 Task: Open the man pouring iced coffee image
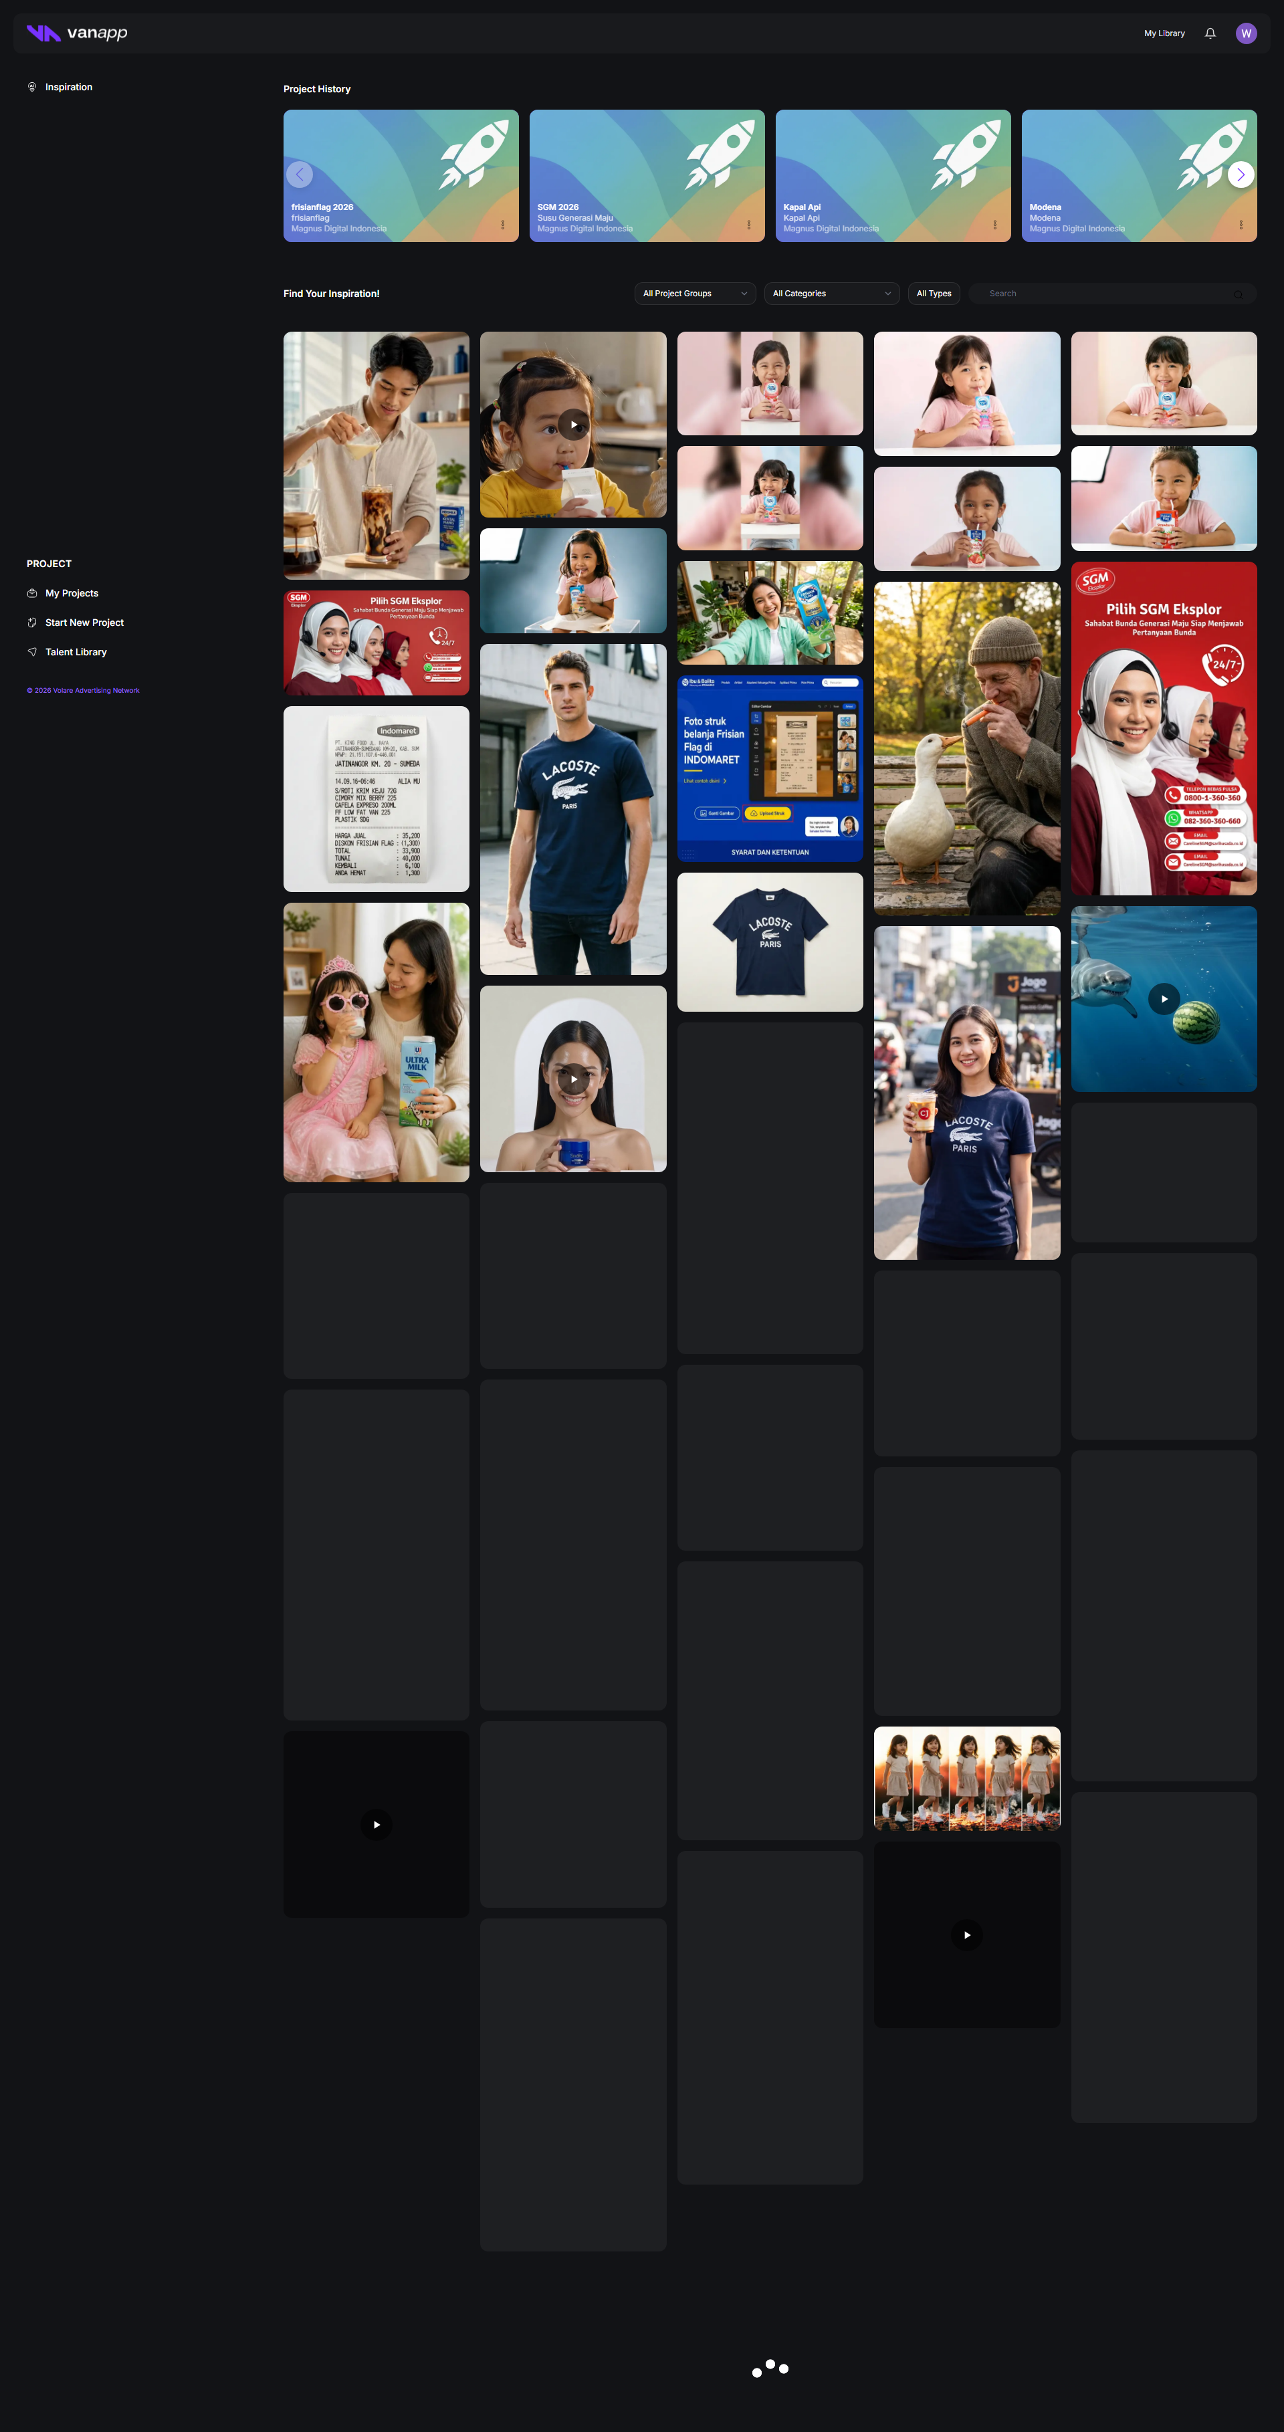click(x=376, y=455)
